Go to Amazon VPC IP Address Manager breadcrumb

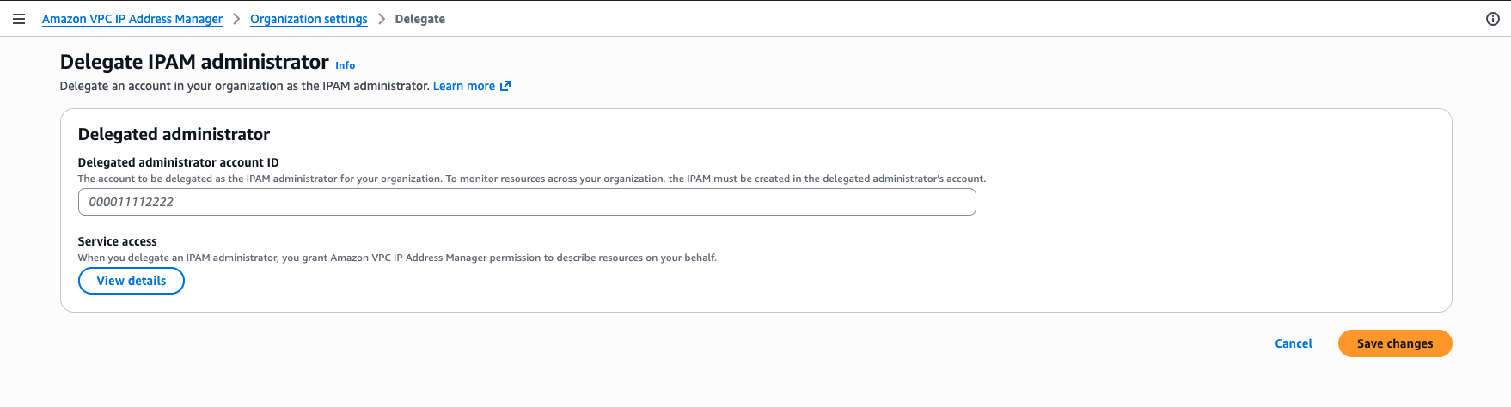(132, 19)
